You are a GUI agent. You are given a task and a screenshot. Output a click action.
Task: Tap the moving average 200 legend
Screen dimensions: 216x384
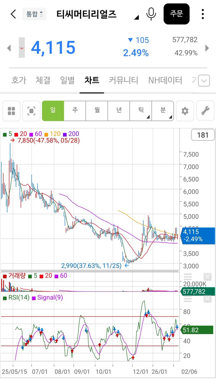tap(71, 134)
